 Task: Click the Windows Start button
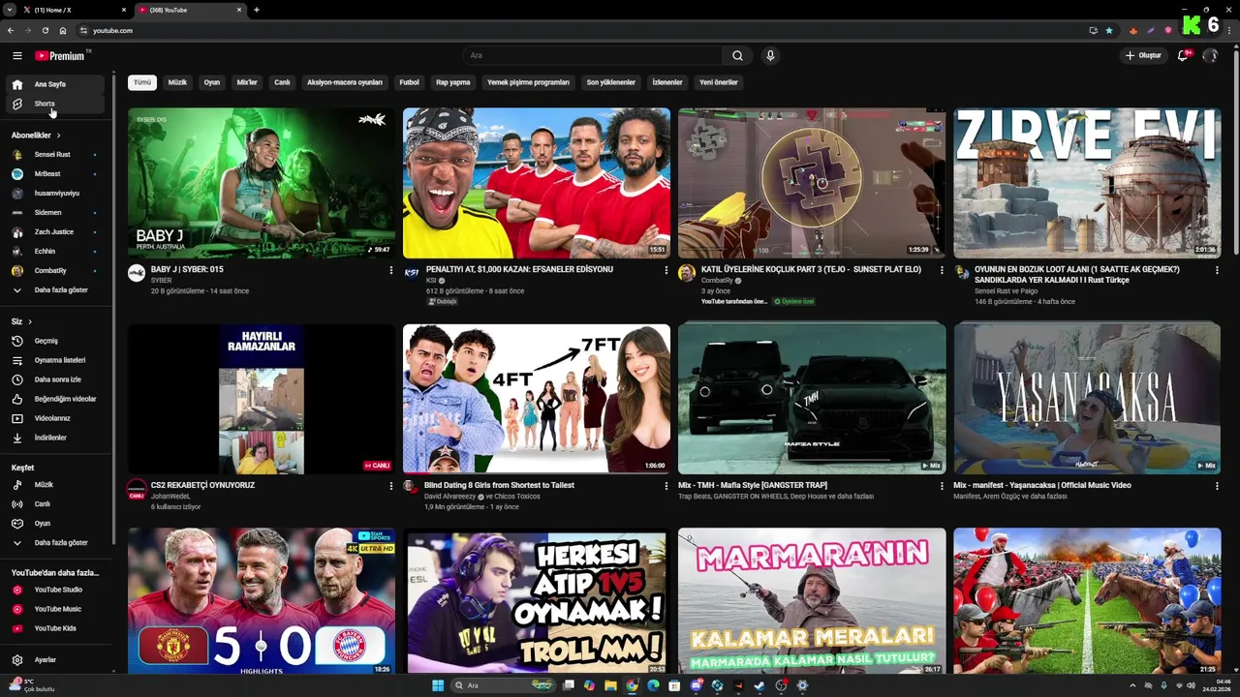pos(438,685)
